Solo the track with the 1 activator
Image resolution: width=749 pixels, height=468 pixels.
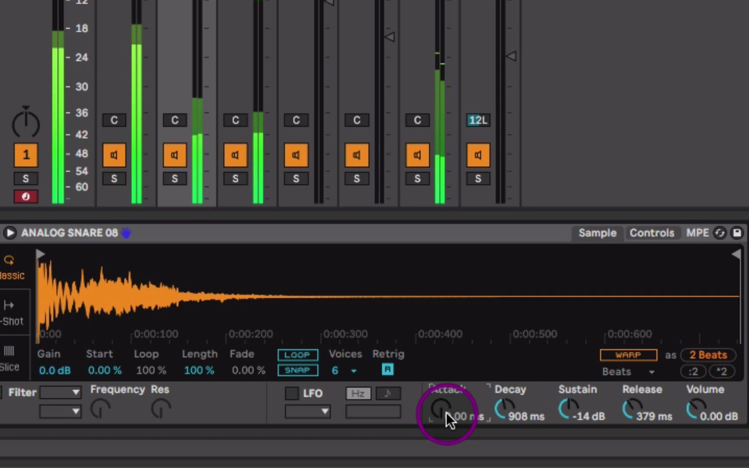pyautogui.click(x=26, y=179)
